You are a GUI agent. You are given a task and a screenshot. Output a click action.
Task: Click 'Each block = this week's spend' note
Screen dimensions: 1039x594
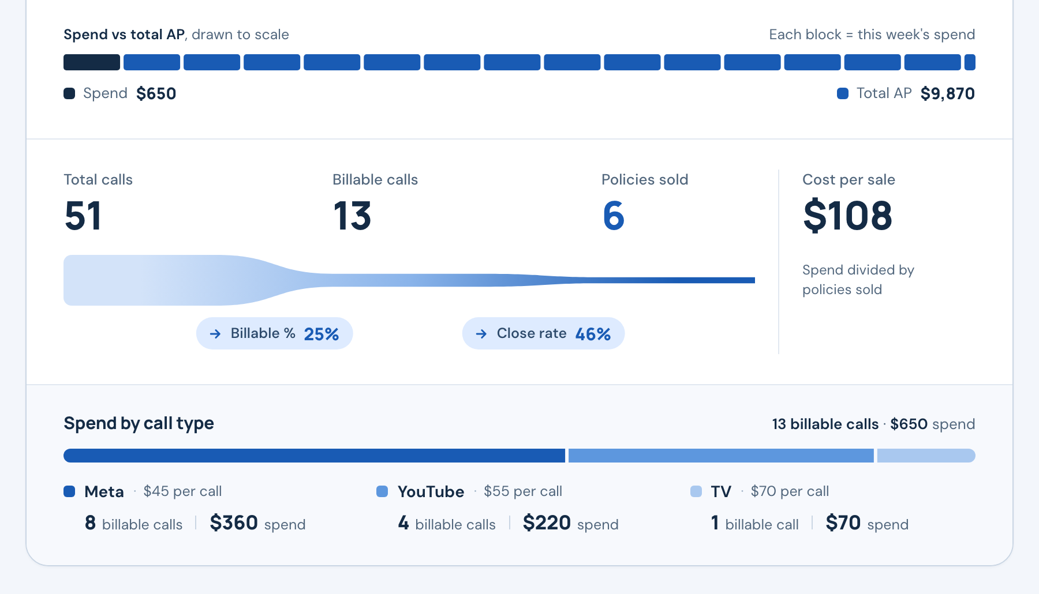(x=872, y=35)
